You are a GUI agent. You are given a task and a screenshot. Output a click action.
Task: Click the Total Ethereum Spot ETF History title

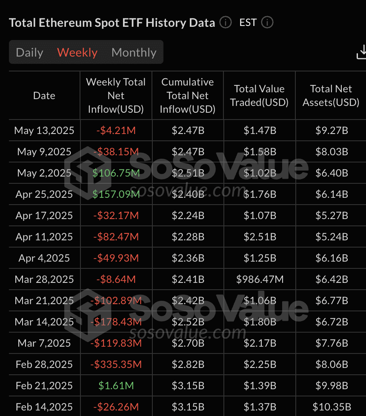(112, 23)
